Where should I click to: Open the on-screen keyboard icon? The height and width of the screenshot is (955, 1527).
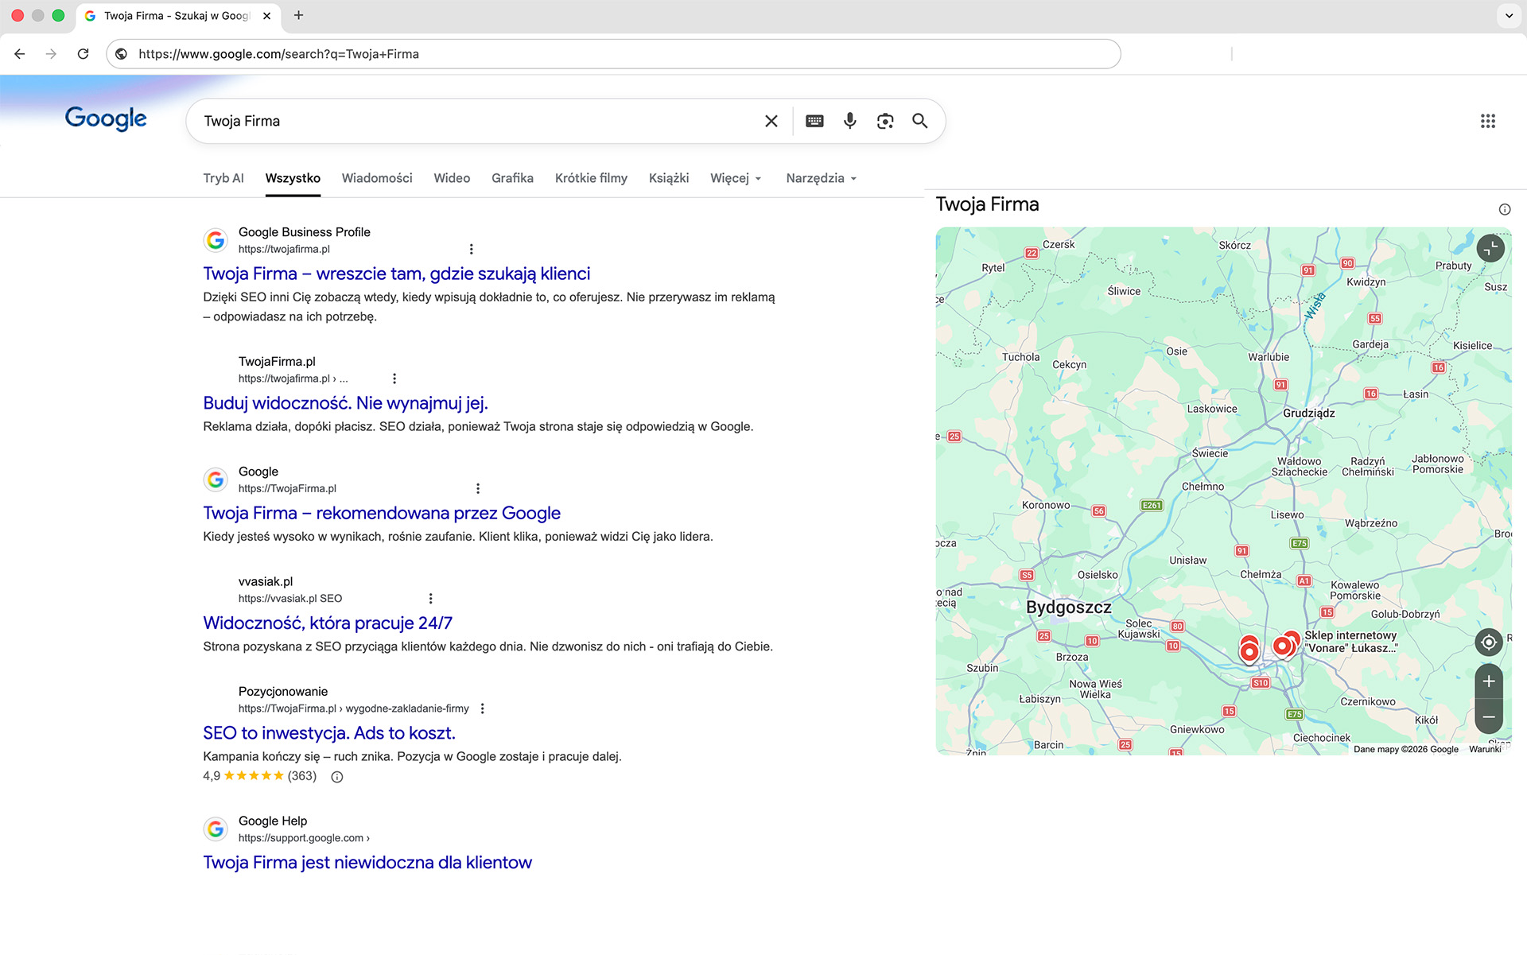coord(814,121)
